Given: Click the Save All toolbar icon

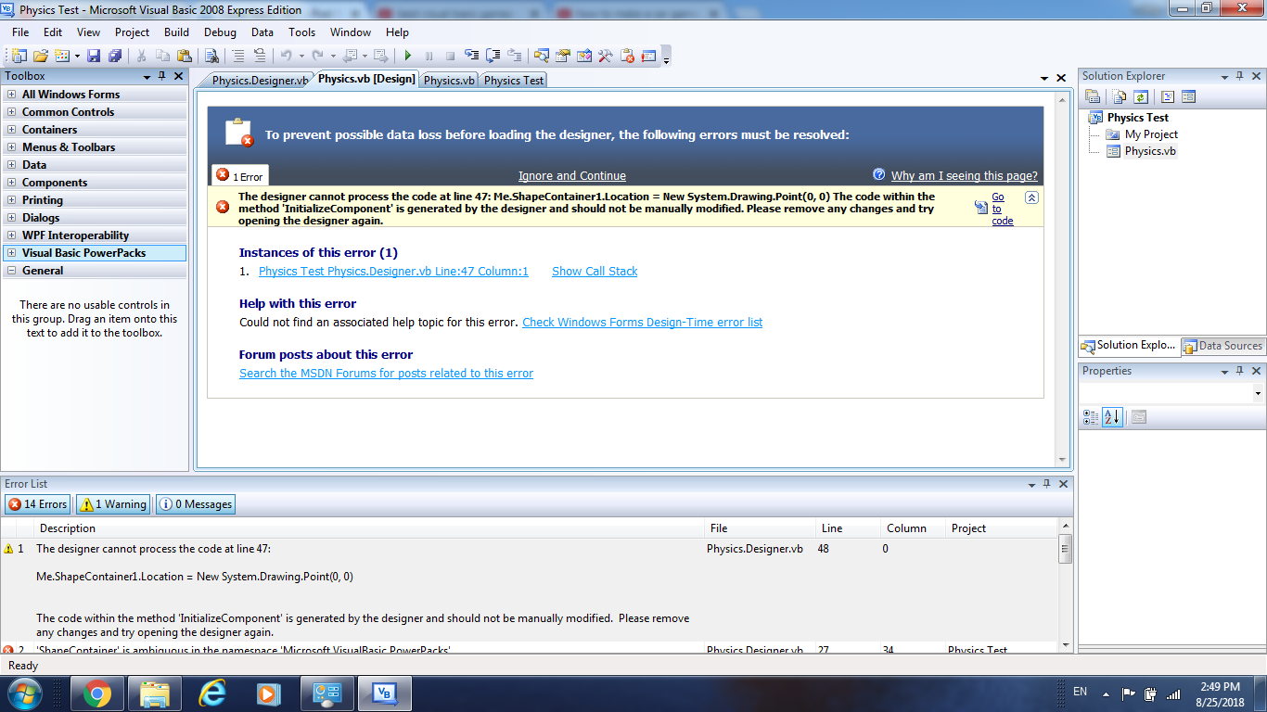Looking at the screenshot, I should click(115, 56).
